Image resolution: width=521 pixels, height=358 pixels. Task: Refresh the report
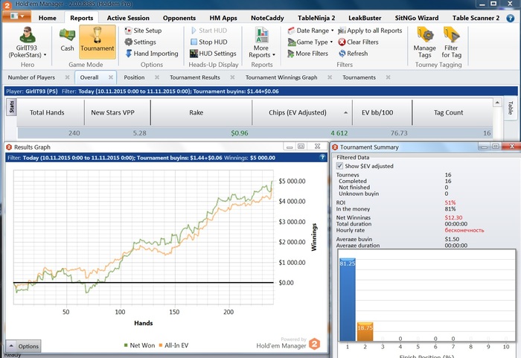[354, 54]
